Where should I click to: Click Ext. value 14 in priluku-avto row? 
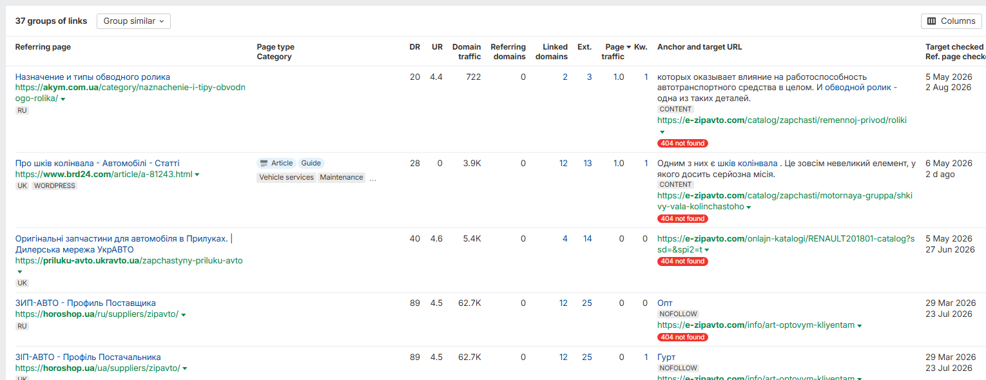click(587, 238)
